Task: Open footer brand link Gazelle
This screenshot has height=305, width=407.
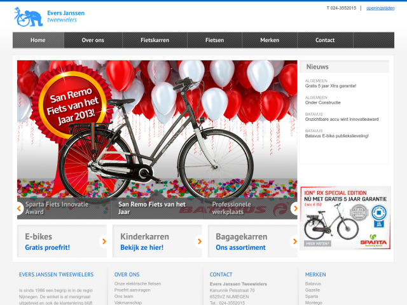Action: click(x=312, y=290)
